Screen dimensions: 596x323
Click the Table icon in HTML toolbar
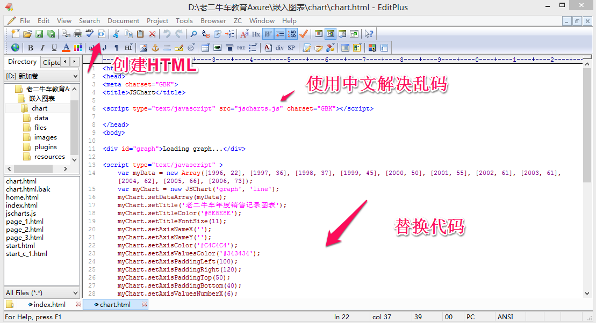(205, 48)
